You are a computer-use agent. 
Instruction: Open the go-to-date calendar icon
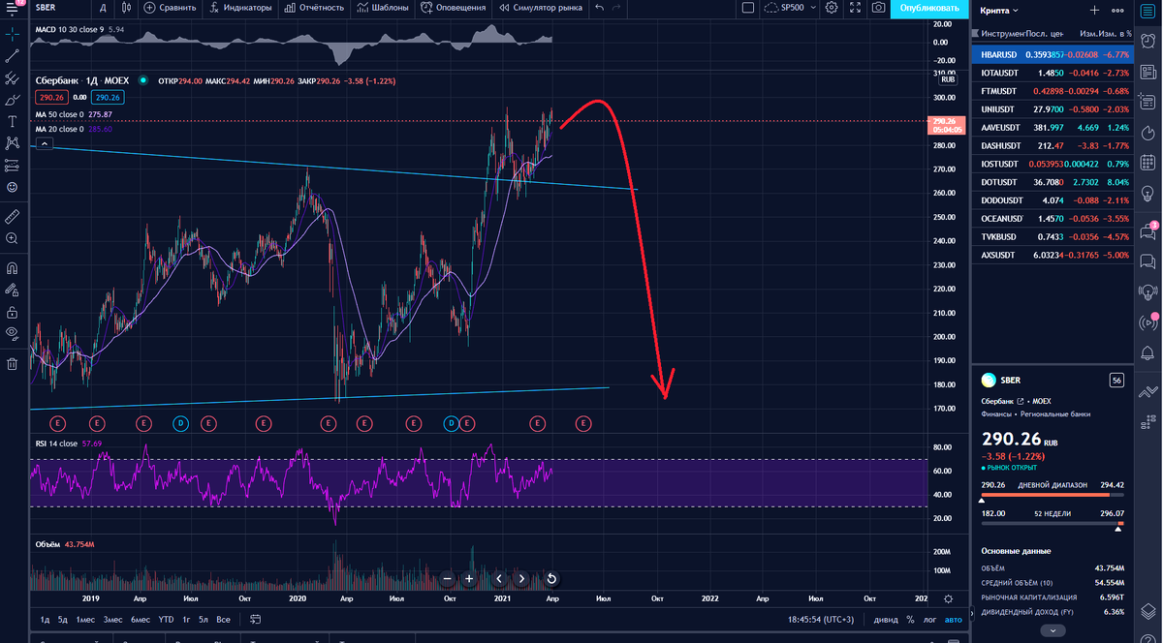tap(254, 619)
